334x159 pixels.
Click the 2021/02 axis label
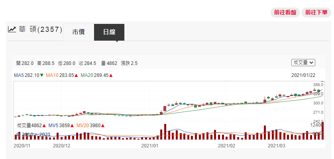pyautogui.click(x=226, y=146)
